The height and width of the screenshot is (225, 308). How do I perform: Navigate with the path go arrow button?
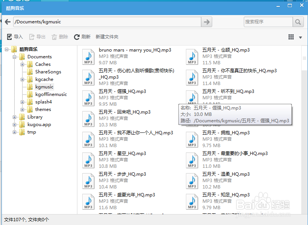(207, 22)
